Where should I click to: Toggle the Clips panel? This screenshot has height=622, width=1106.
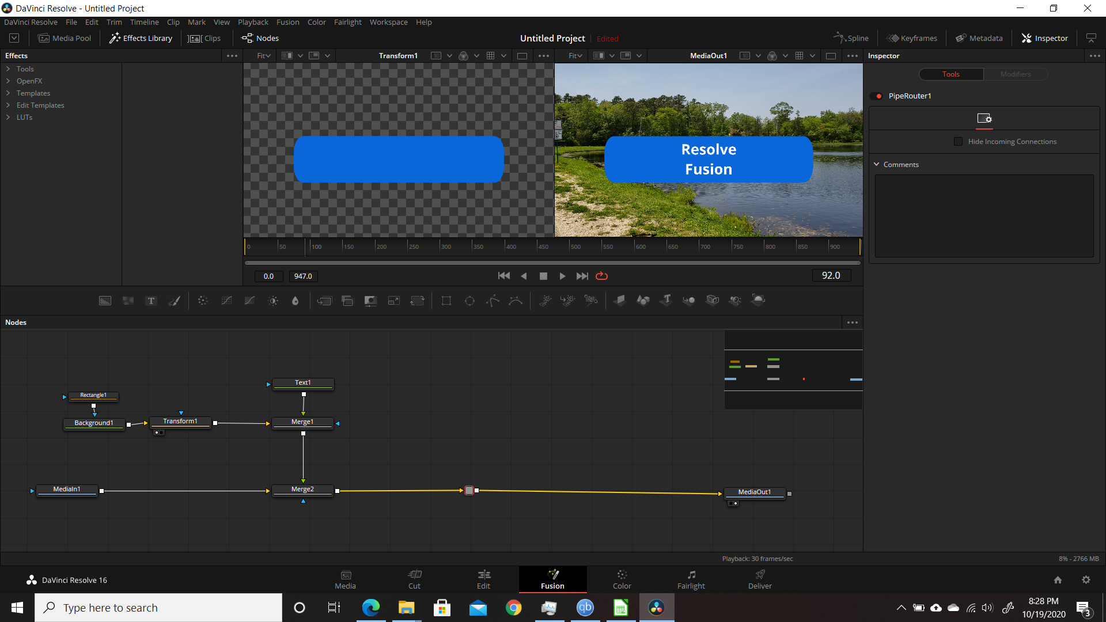pos(204,38)
